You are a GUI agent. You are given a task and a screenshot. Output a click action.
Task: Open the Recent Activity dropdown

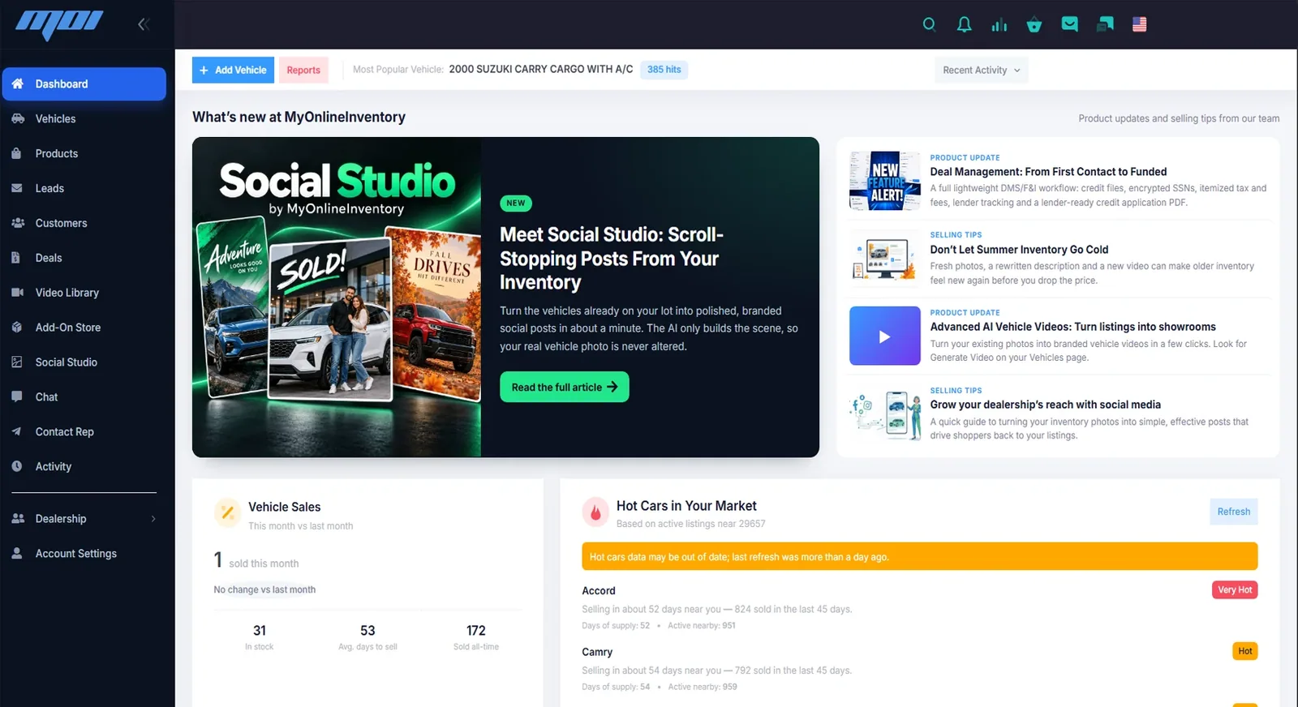(x=982, y=71)
